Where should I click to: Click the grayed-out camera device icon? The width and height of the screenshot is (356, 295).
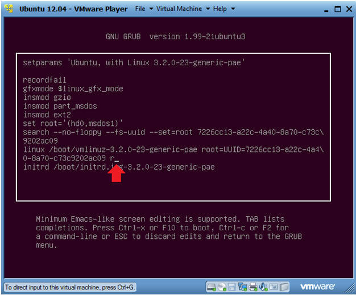click(x=274, y=287)
